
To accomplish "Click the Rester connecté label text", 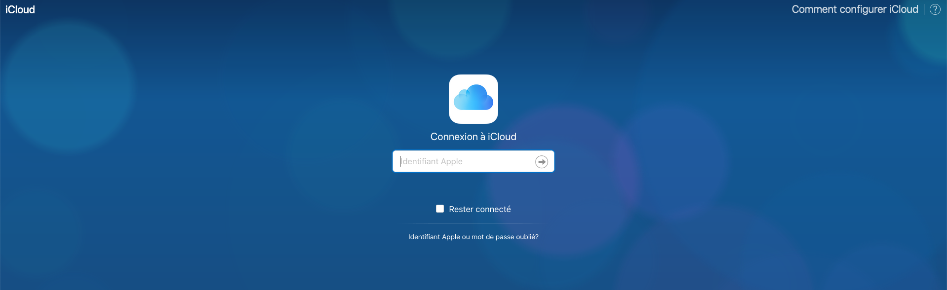I will coord(480,209).
